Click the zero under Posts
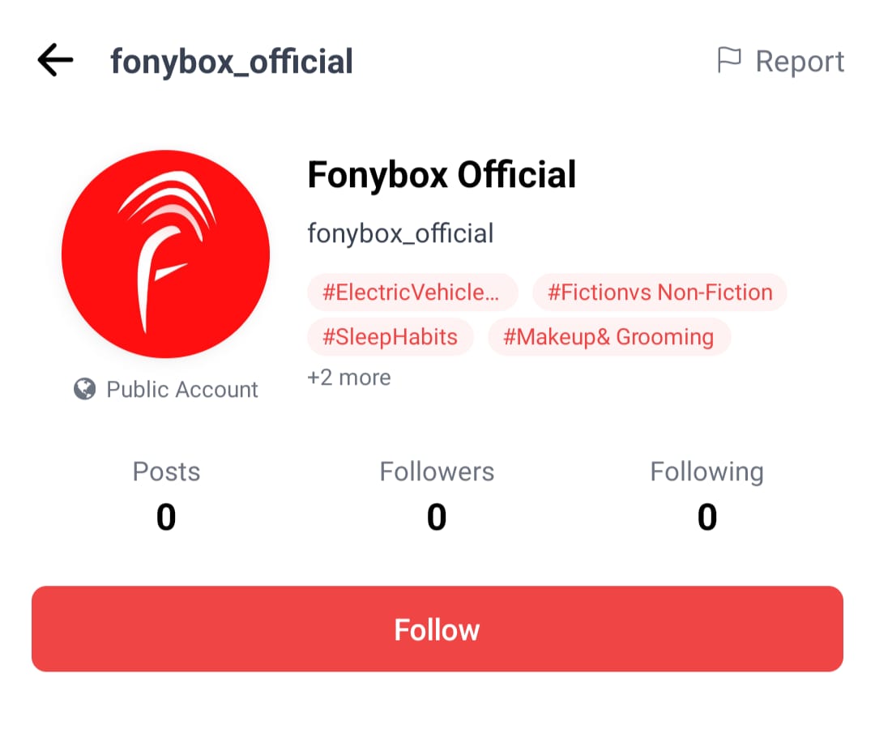 [165, 517]
